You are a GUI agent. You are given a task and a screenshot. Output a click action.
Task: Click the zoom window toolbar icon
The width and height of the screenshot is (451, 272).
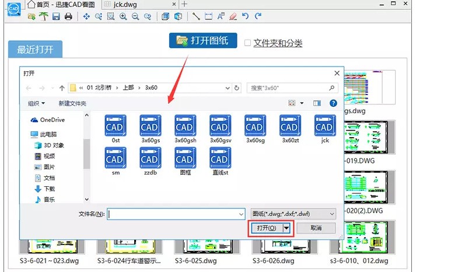coord(99,16)
